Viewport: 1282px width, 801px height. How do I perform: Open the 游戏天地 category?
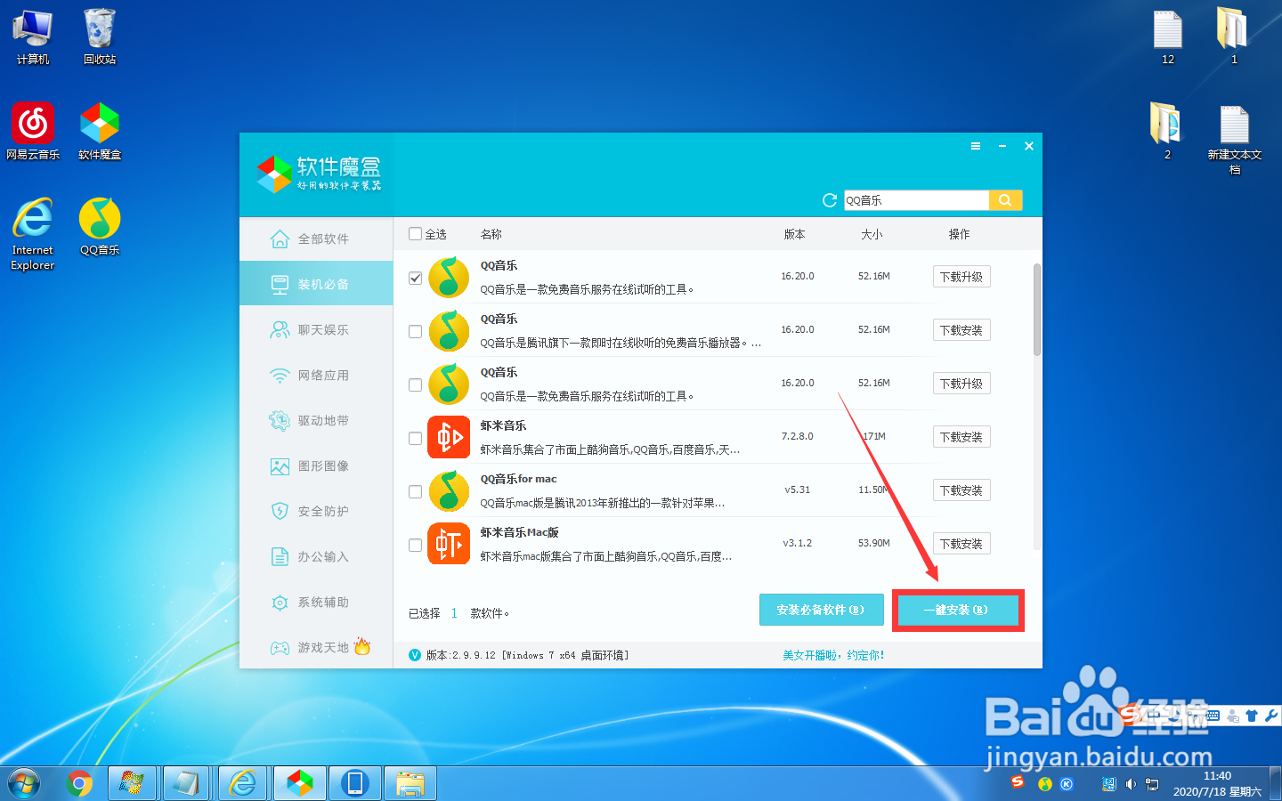[316, 647]
